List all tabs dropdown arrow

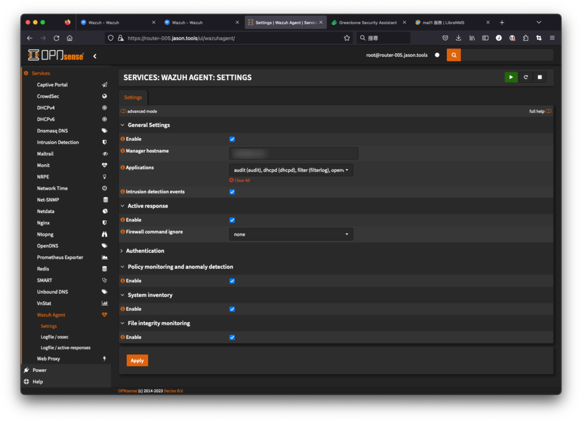pos(539,23)
